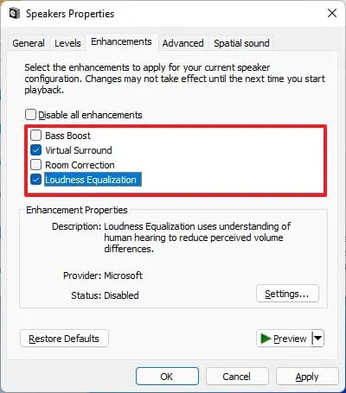The image size is (346, 393).
Task: Uncheck the Loudness Equalization checkbox
Action: tap(35, 180)
